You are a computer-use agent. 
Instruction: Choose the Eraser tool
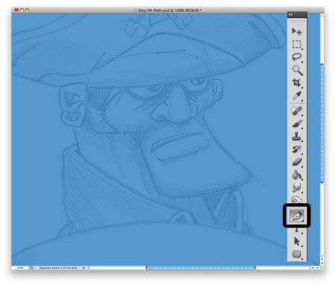pos(297,162)
